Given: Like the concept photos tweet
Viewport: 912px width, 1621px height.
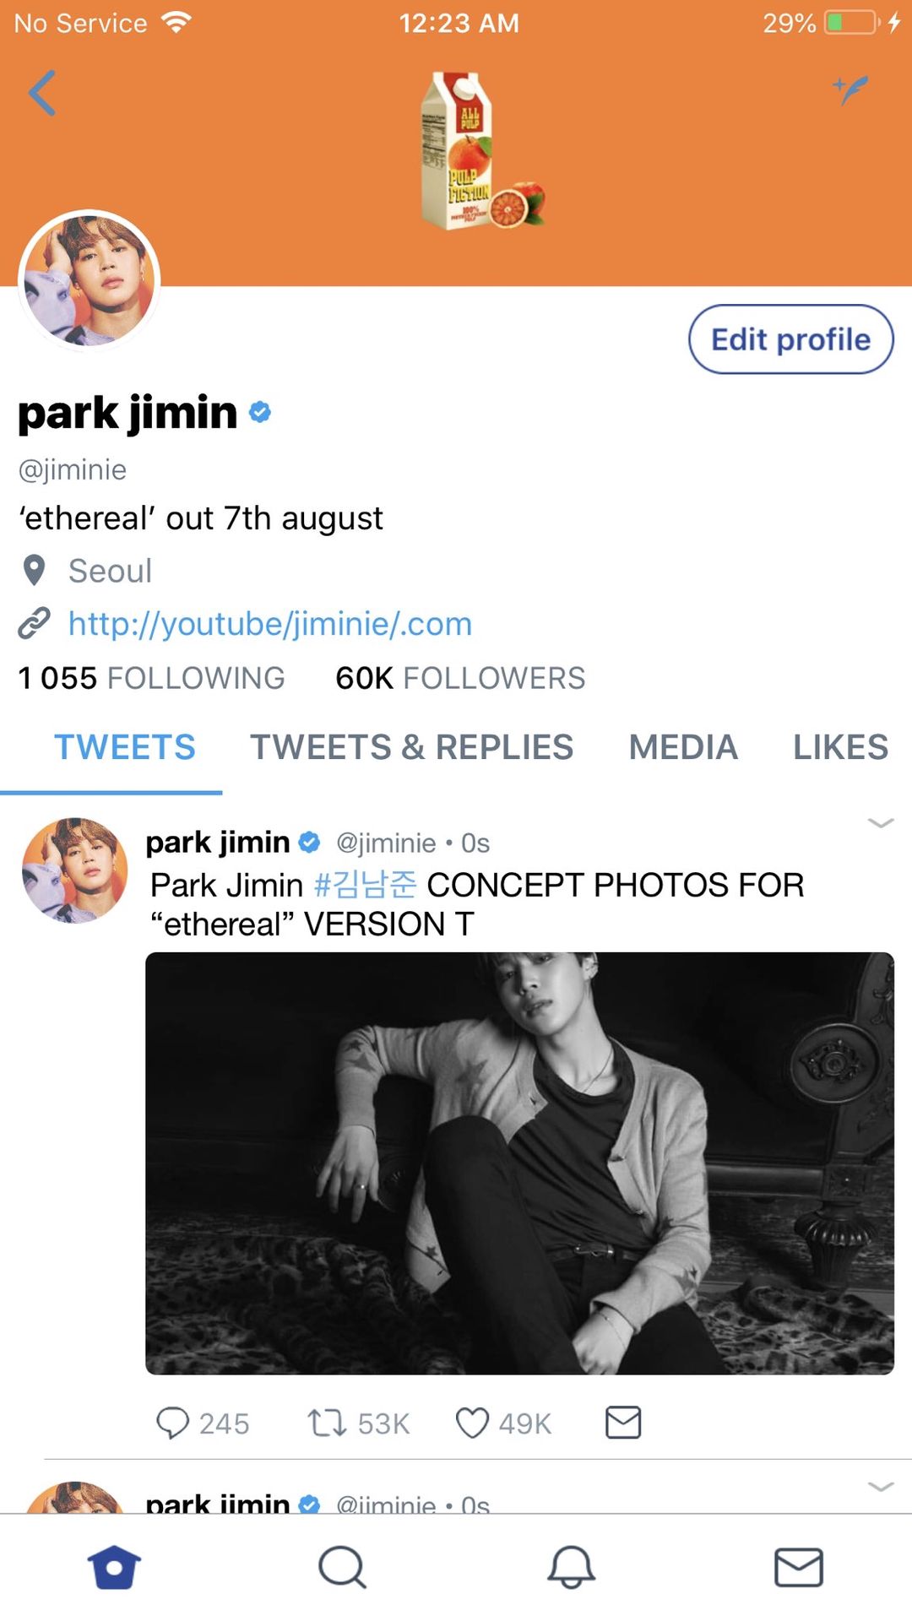Looking at the screenshot, I should click(x=472, y=1423).
